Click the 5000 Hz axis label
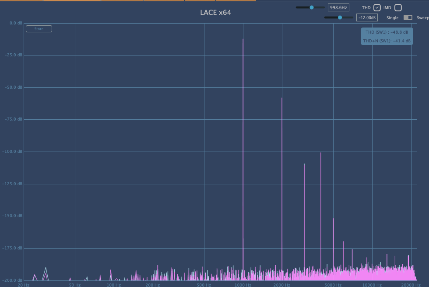 333,285
